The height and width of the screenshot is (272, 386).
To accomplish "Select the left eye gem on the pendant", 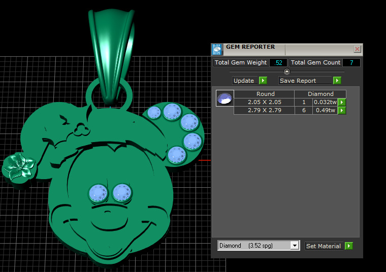I will (x=99, y=193).
